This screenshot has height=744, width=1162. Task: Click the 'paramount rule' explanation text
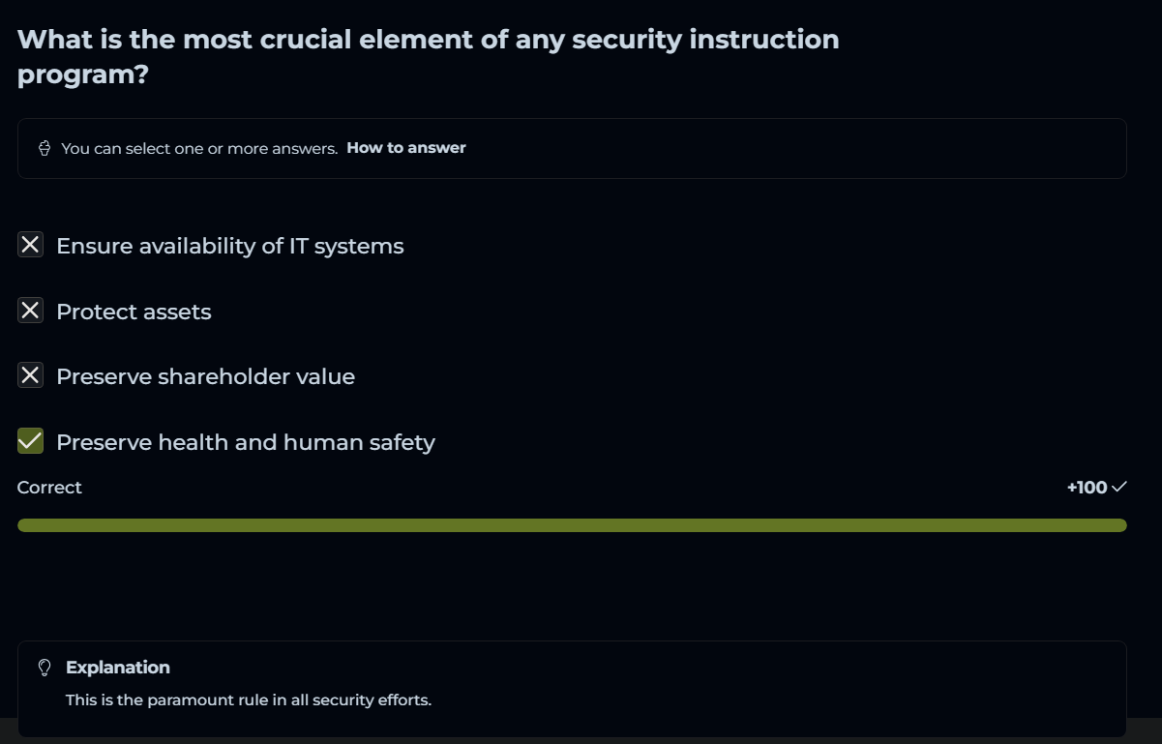[x=249, y=699]
